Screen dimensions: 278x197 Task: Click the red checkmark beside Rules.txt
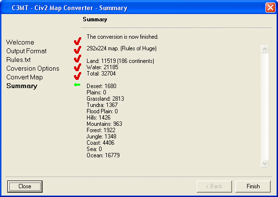click(x=77, y=59)
